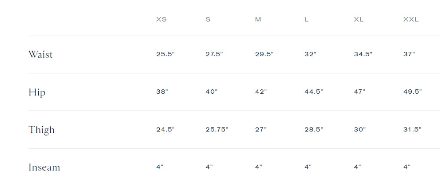Image resolution: width=440 pixels, height=183 pixels.
Task: Click the 42" hip value for M
Action: [x=261, y=92]
